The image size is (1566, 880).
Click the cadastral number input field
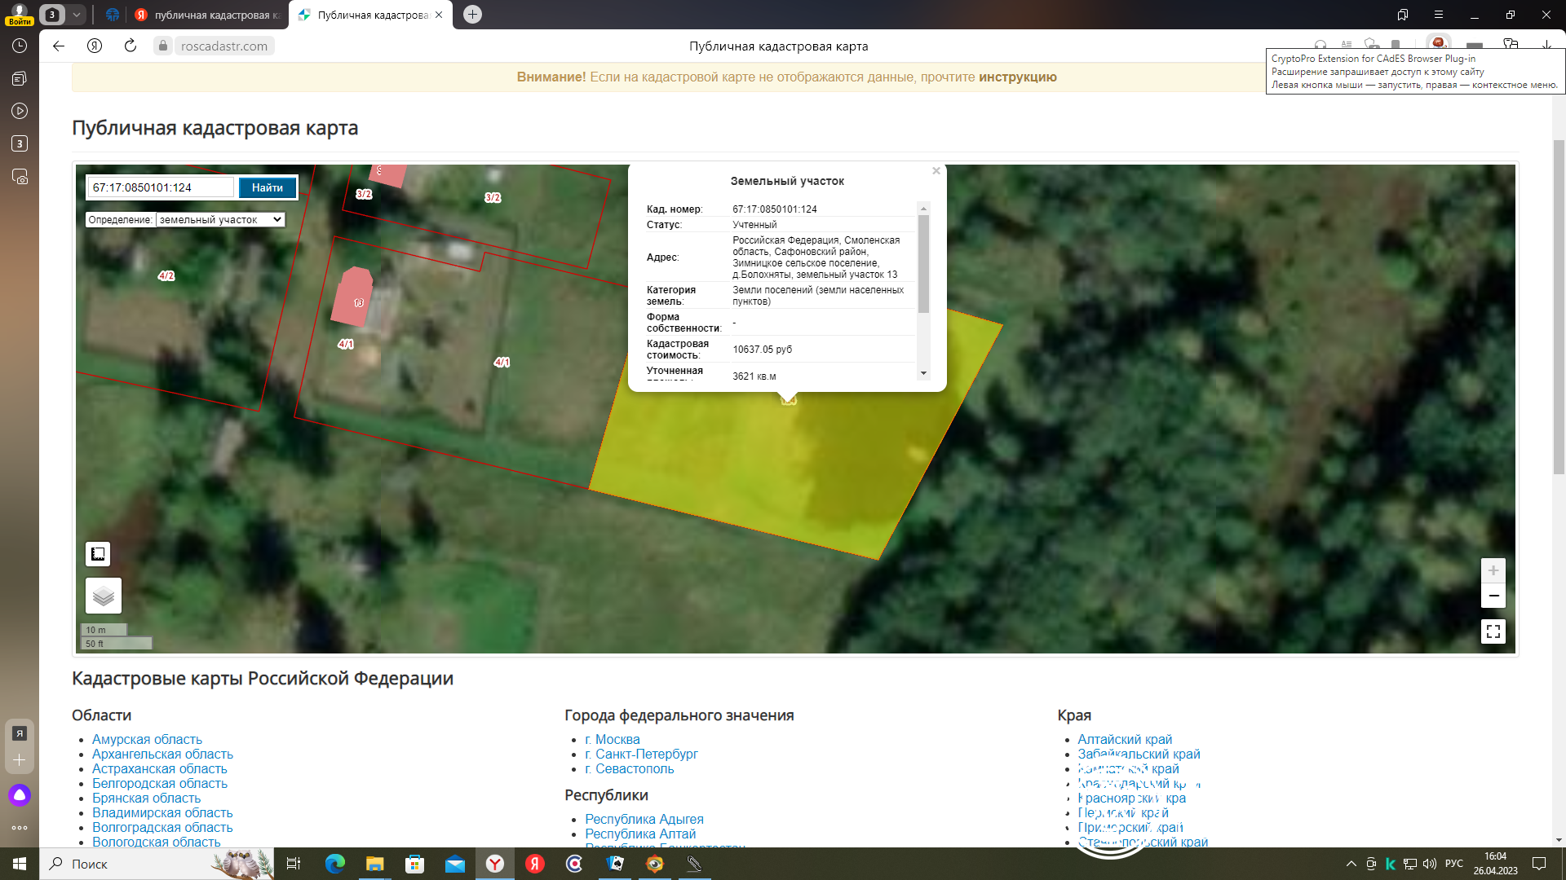click(x=161, y=187)
